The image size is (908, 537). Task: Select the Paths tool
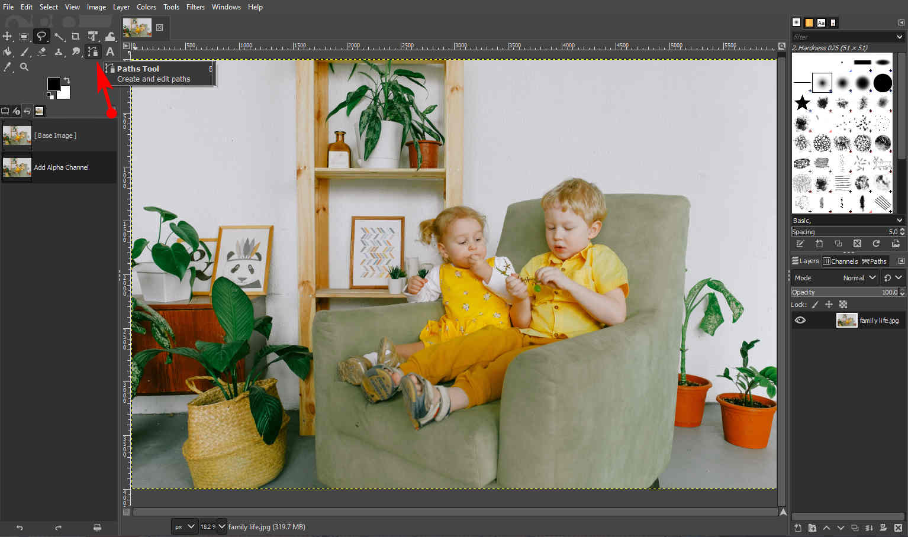pyautogui.click(x=92, y=52)
